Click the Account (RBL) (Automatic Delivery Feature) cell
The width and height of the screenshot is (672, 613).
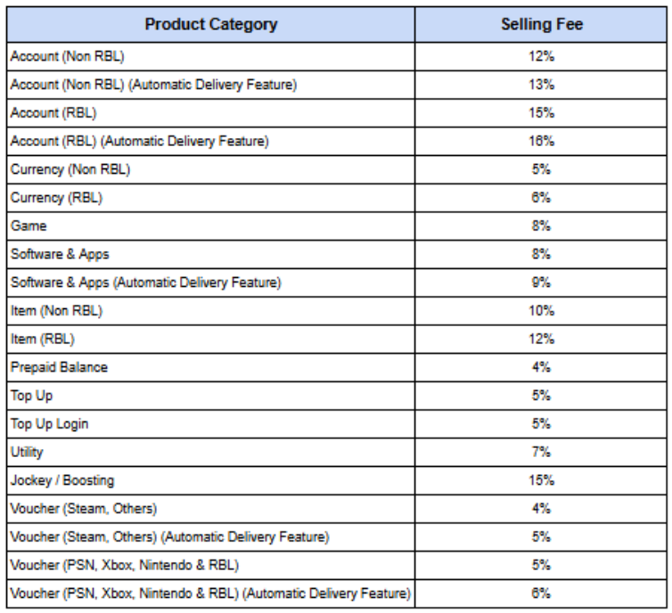[x=139, y=142]
